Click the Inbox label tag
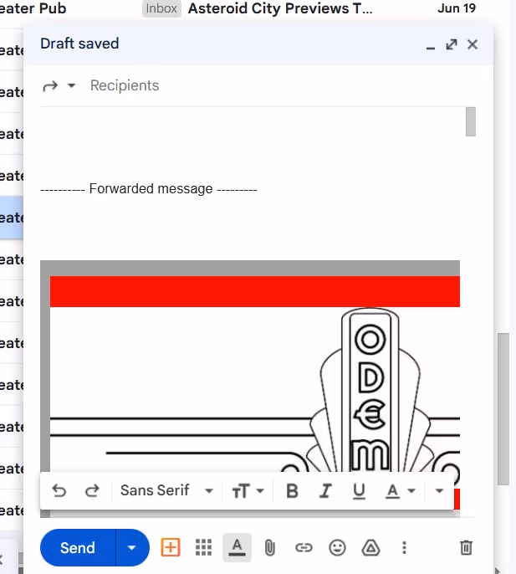The image size is (516, 574). [x=161, y=8]
